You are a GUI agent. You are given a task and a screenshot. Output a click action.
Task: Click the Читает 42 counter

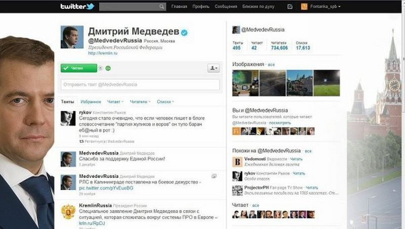[257, 45]
